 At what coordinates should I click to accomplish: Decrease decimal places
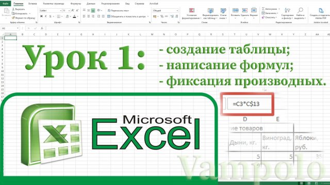(176, 16)
